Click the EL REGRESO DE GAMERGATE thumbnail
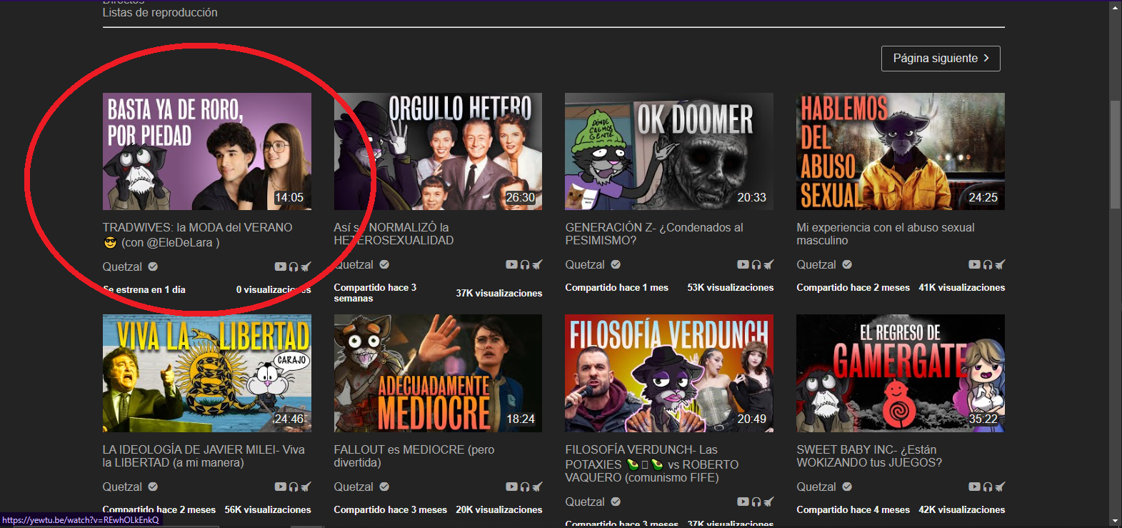This screenshot has height=528, width=1122. 901,373
